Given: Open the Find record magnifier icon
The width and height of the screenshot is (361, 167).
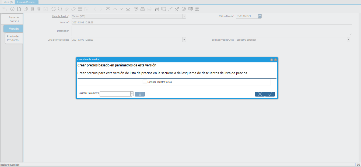Looking at the screenshot, I should coord(60,9).
